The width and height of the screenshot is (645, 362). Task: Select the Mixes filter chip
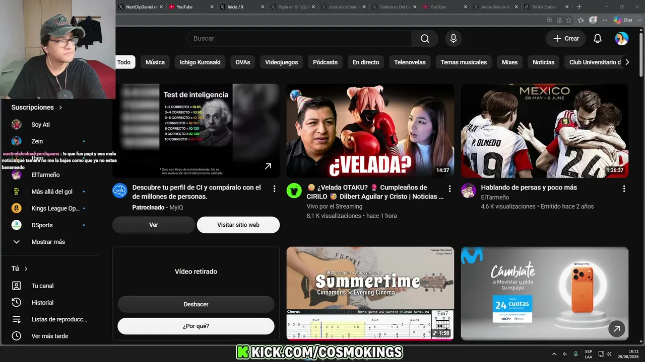[x=510, y=62]
